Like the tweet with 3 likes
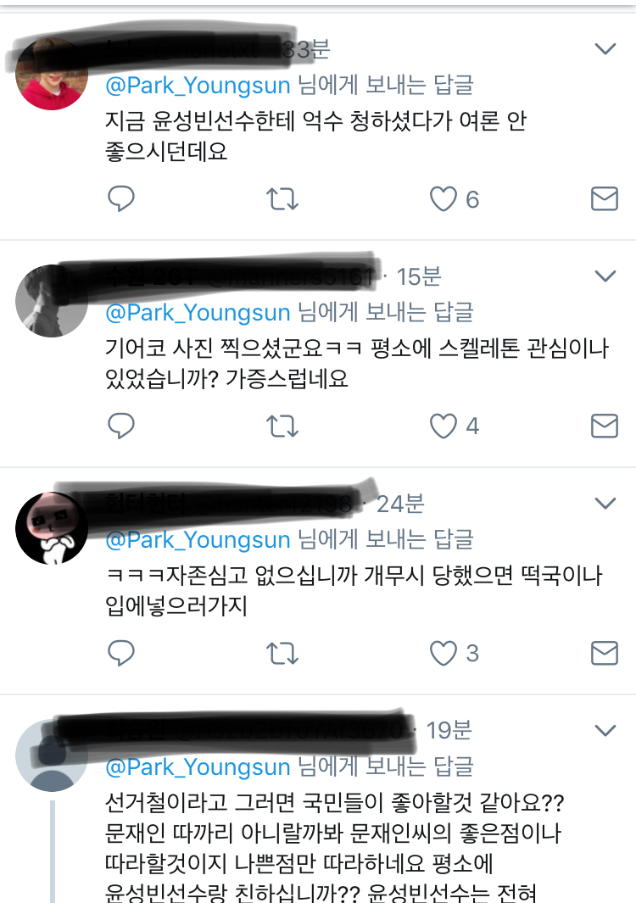The width and height of the screenshot is (636, 903). tap(443, 653)
